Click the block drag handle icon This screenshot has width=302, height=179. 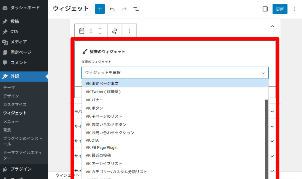pos(91,31)
